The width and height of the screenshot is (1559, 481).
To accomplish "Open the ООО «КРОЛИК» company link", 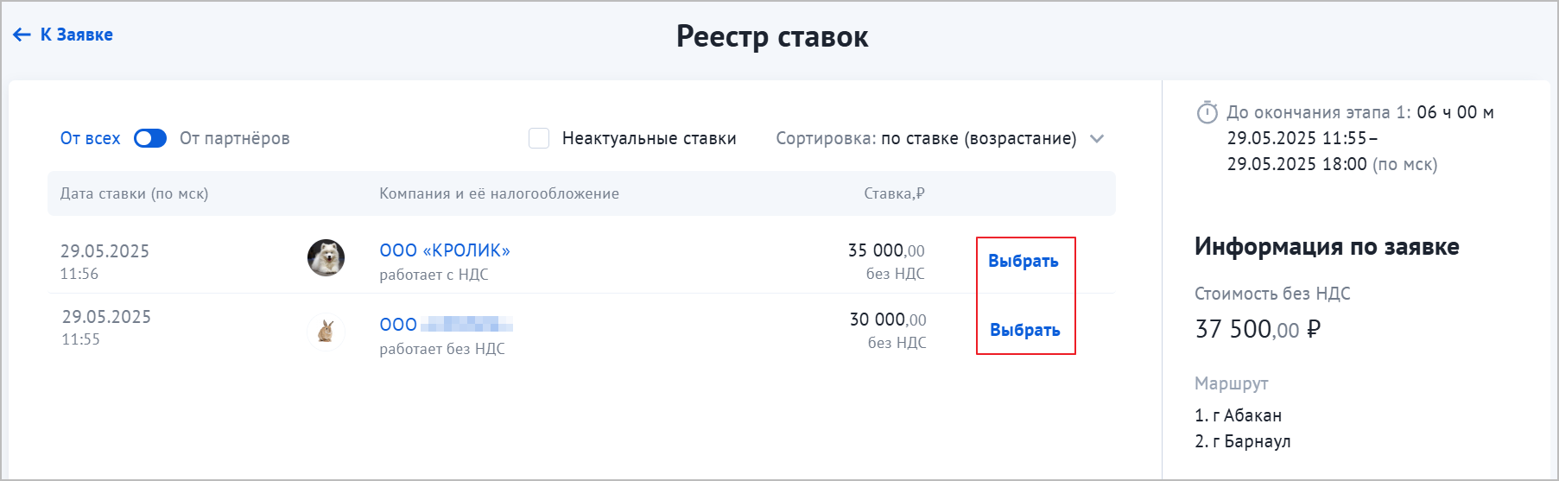I will point(445,250).
